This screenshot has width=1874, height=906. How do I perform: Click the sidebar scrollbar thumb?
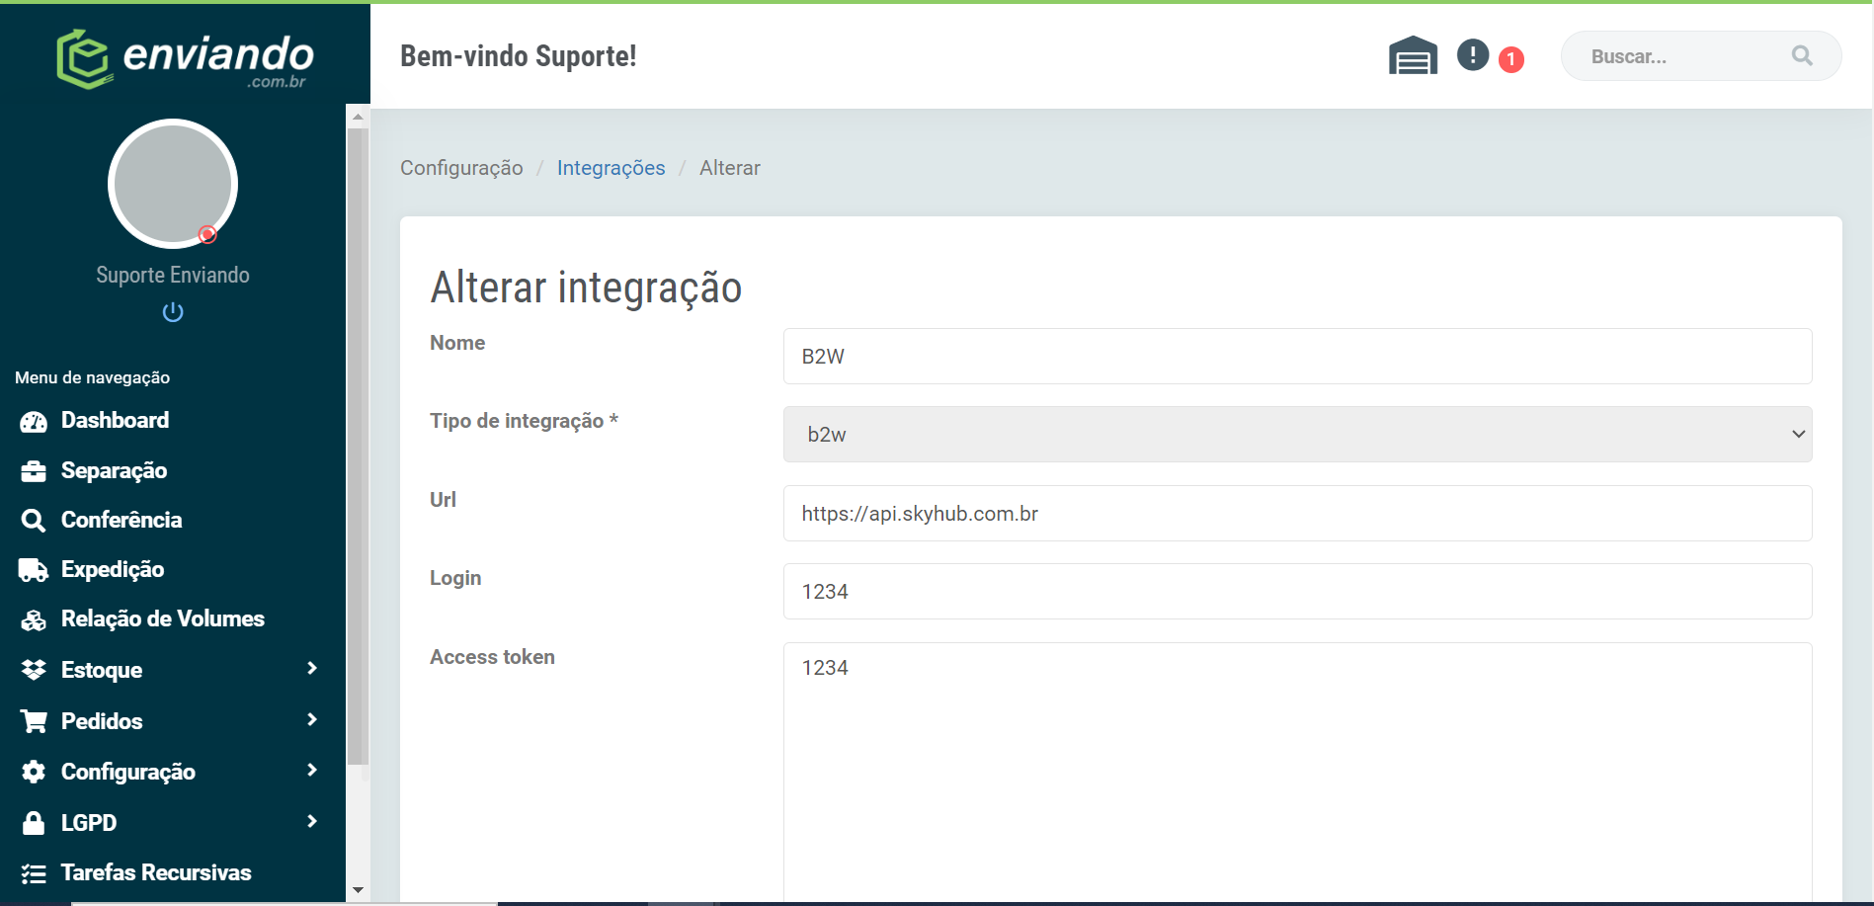point(358,446)
